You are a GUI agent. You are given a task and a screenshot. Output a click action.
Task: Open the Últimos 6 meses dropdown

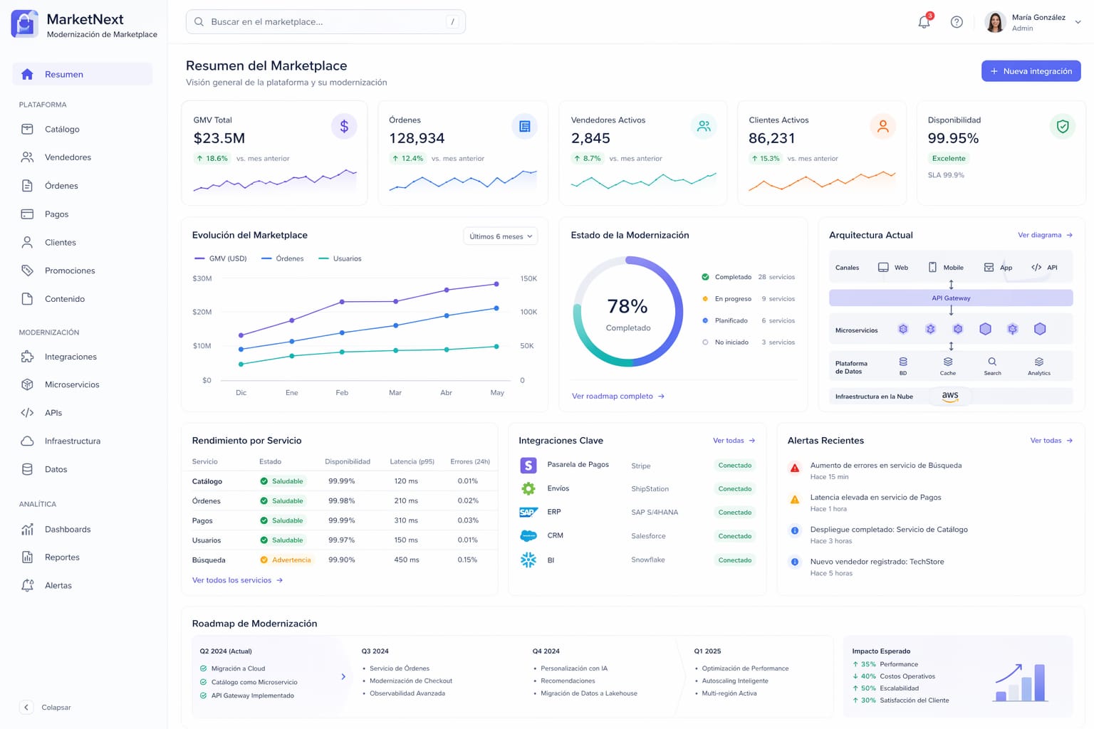coord(501,236)
